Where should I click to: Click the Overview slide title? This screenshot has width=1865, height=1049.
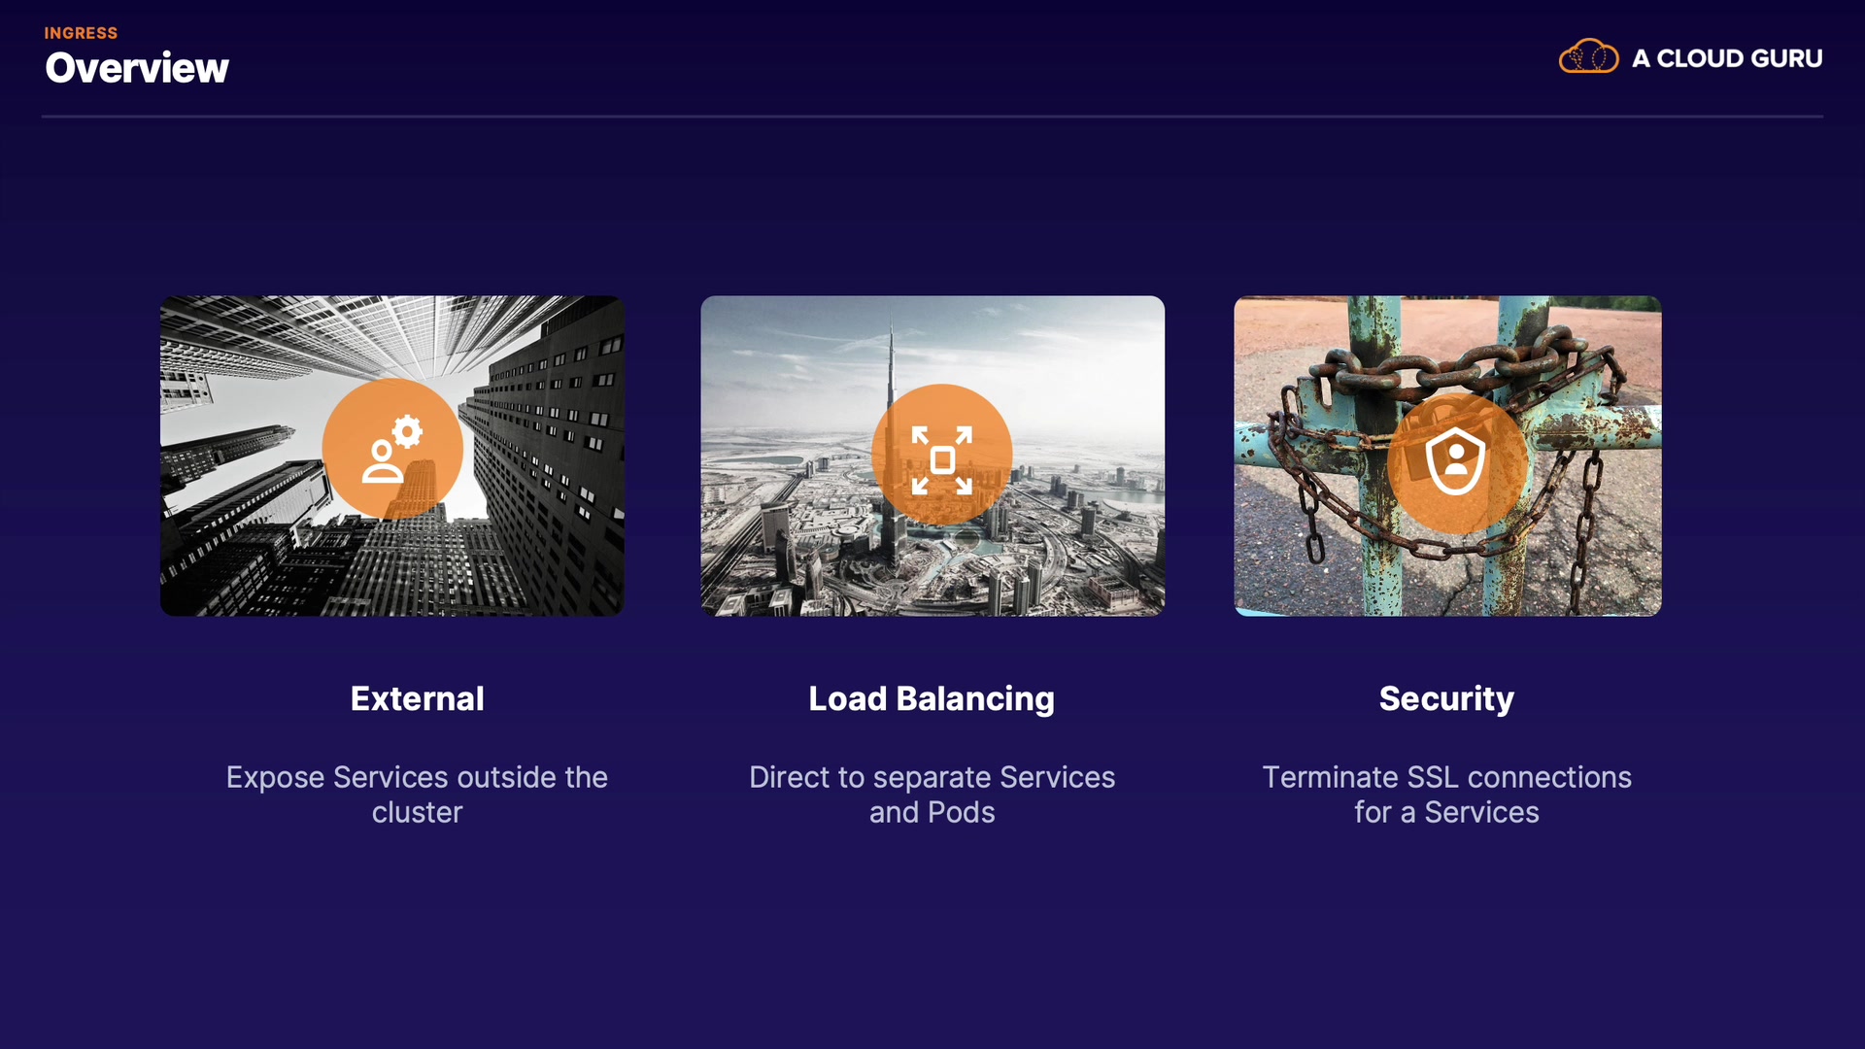coord(137,68)
